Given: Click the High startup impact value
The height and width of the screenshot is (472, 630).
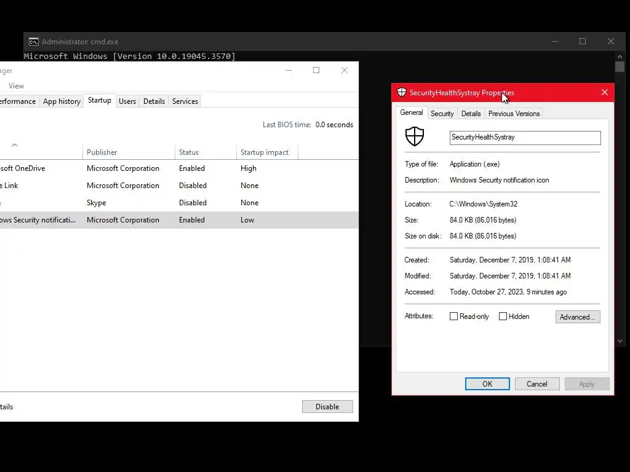Looking at the screenshot, I should [x=249, y=168].
